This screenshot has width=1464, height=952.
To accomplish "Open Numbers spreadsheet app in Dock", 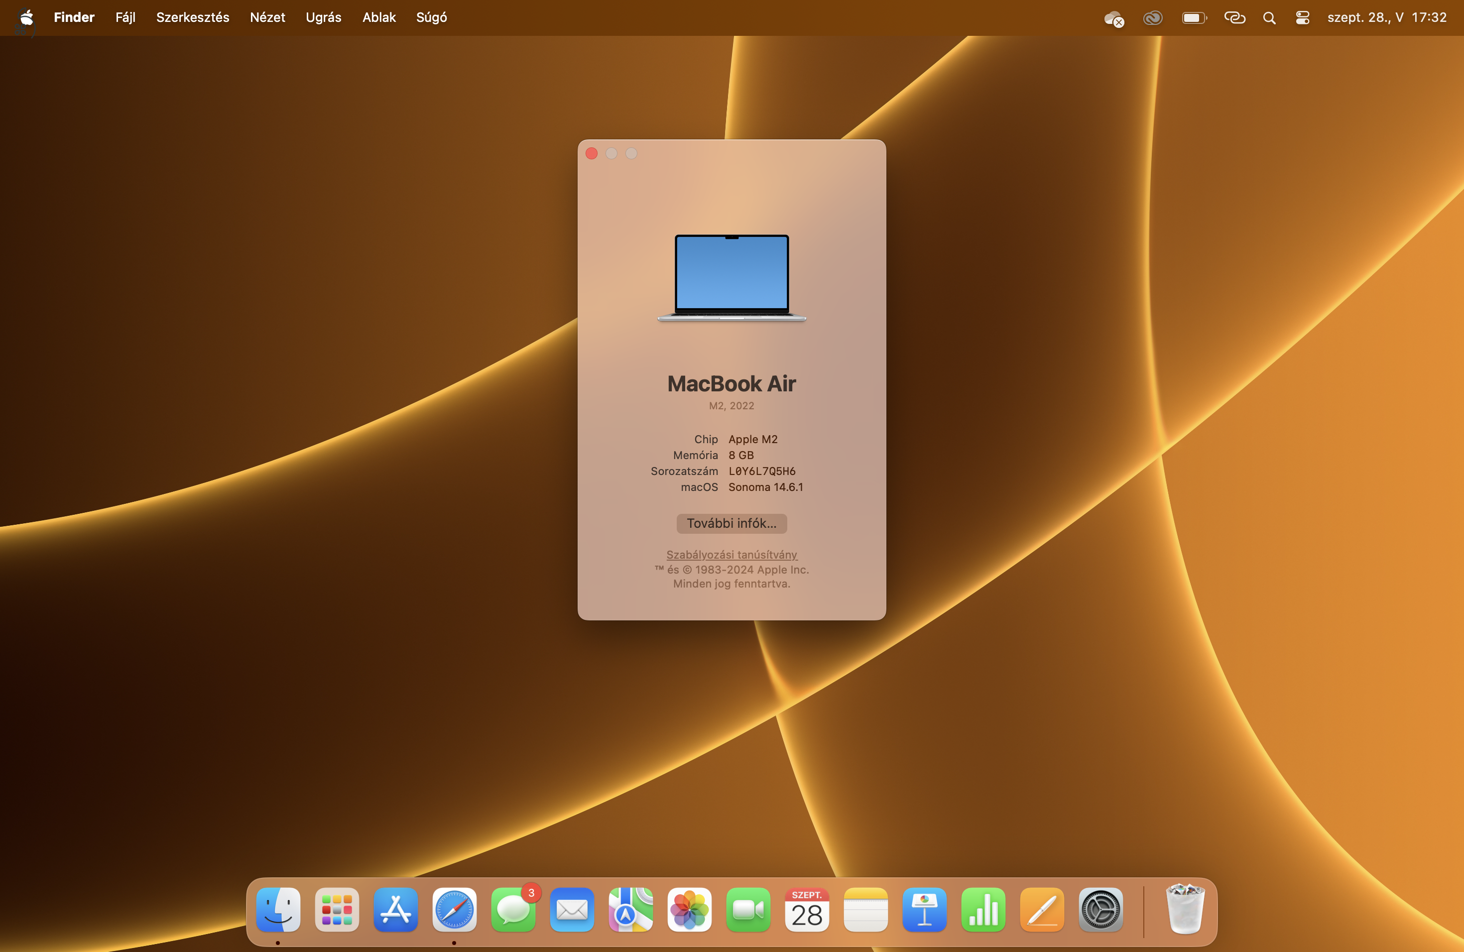I will (x=983, y=910).
